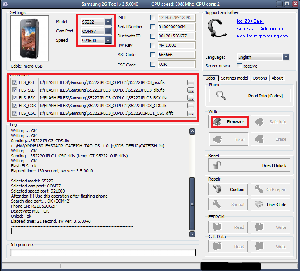Click the drive icon on User Code

(x=259, y=204)
